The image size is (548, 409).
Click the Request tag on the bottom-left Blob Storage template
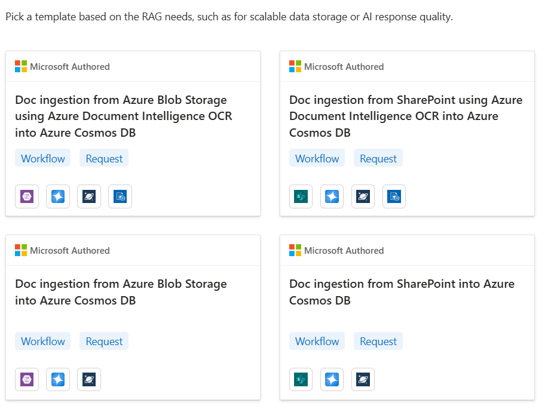(103, 341)
